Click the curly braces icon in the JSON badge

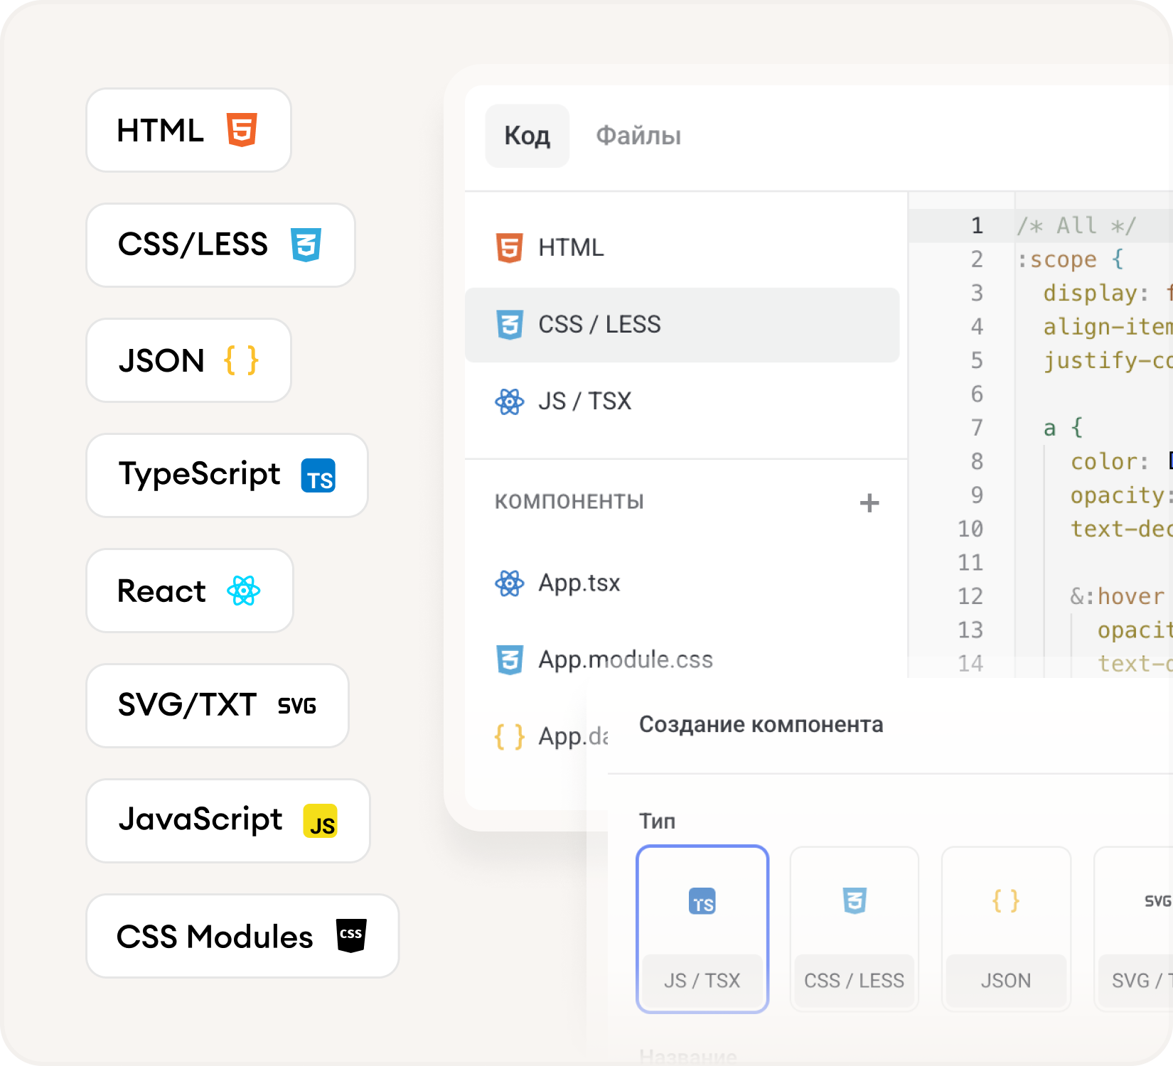click(241, 360)
